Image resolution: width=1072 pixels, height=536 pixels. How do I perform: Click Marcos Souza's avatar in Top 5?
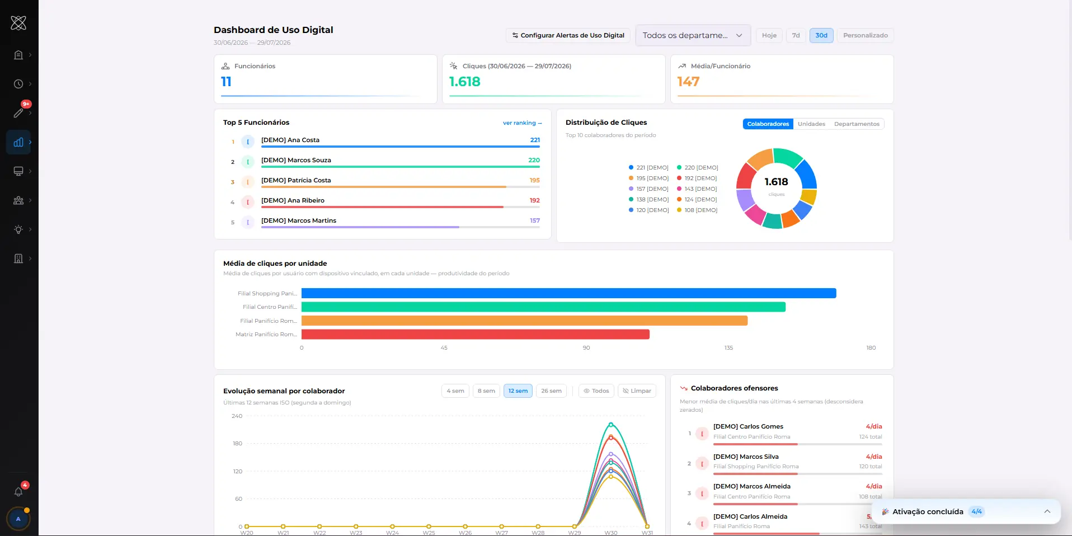point(248,162)
